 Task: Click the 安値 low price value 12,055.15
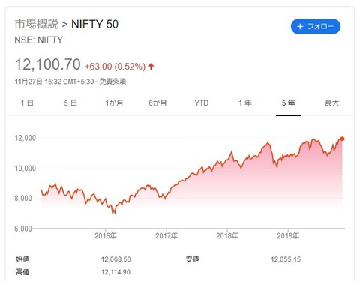(x=286, y=259)
